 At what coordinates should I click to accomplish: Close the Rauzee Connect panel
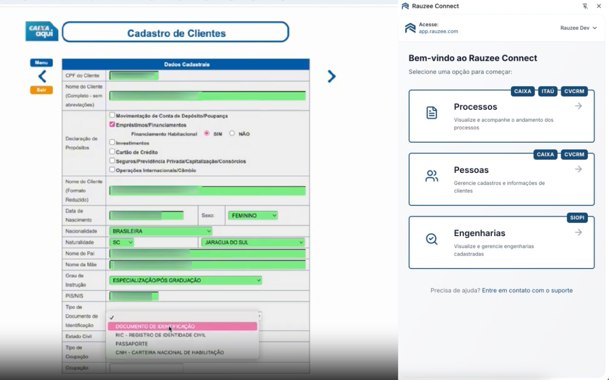[599, 6]
